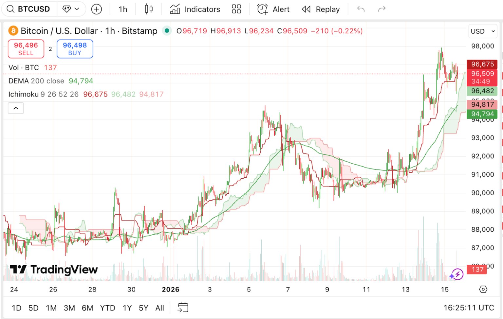The width and height of the screenshot is (503, 319).
Task: Open the 1h interval dropdown
Action: click(122, 9)
